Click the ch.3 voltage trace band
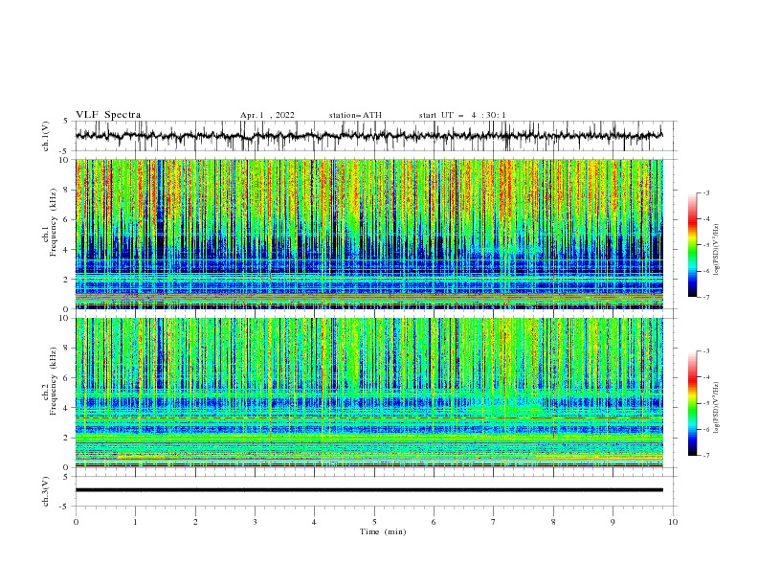This screenshot has width=758, height=586. (368, 490)
